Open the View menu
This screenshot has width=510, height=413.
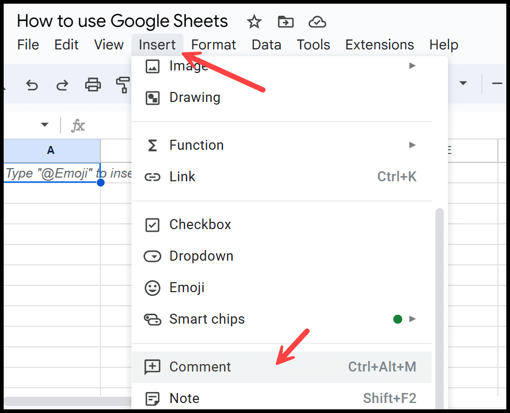coord(109,45)
